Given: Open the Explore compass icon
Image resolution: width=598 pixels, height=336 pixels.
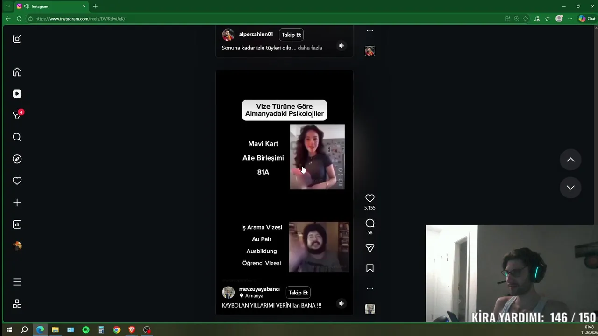Looking at the screenshot, I should point(17,159).
